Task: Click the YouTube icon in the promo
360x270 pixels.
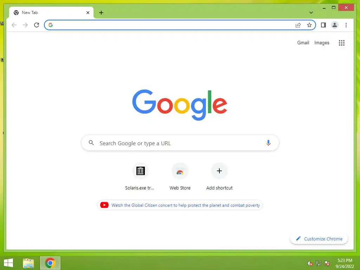Action: coord(104,205)
